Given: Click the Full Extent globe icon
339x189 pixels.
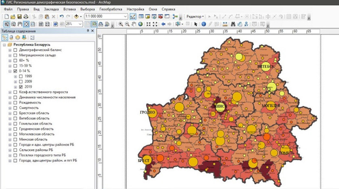Looking at the screenshot, I should (x=140, y=24).
